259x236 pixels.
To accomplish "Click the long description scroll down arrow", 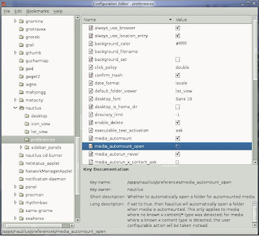I will coord(255,225).
